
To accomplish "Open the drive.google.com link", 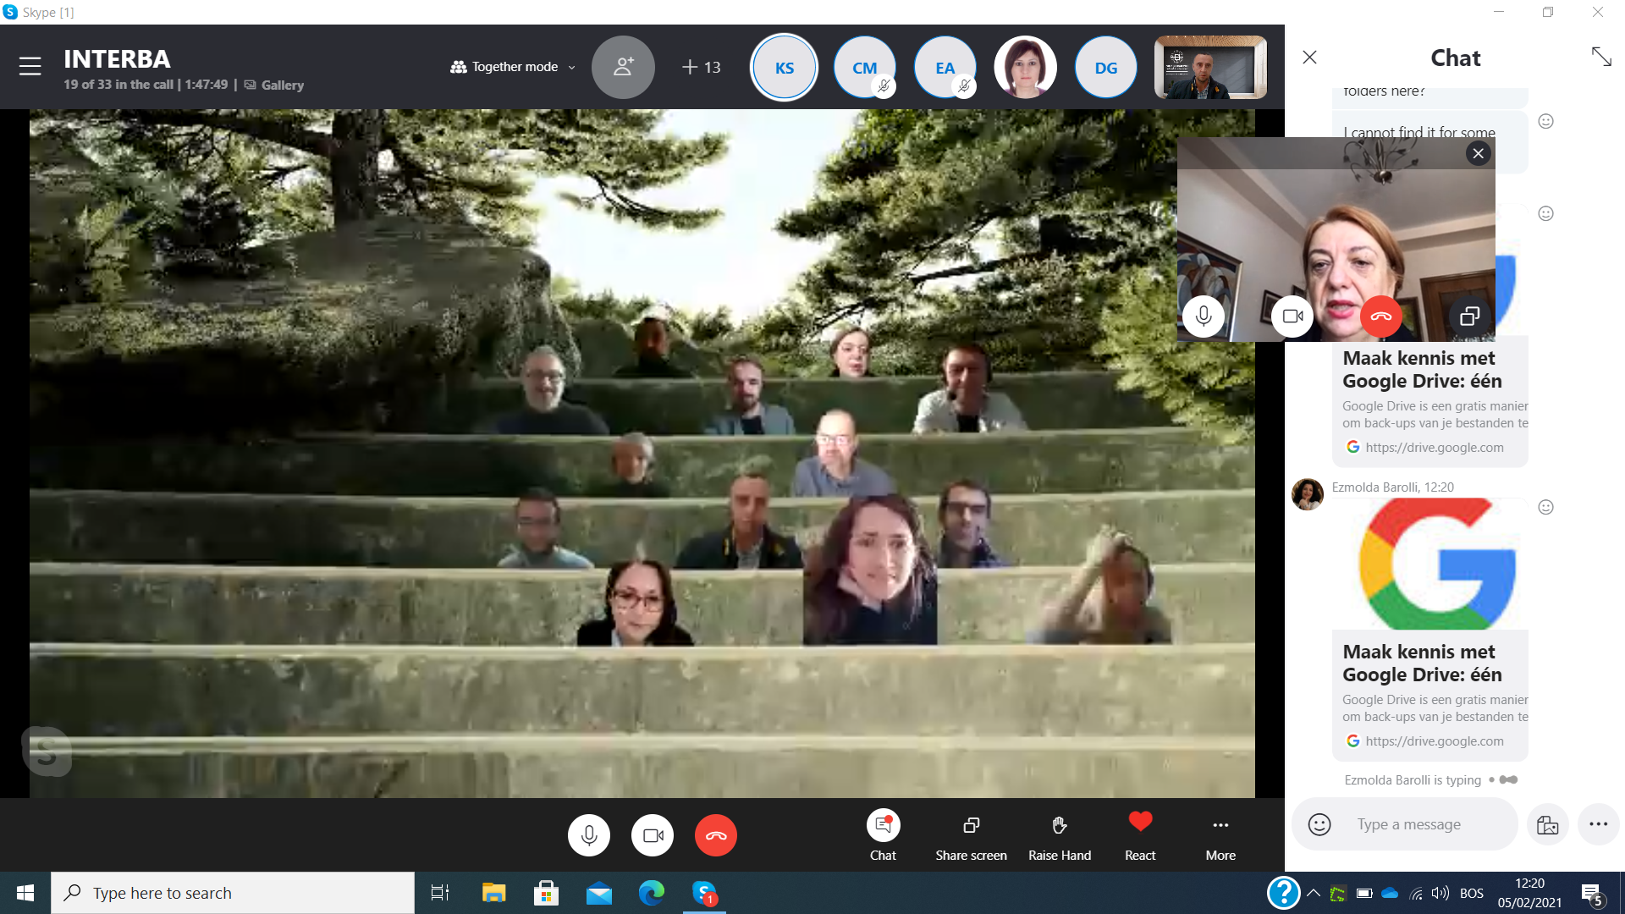I will tap(1434, 741).
